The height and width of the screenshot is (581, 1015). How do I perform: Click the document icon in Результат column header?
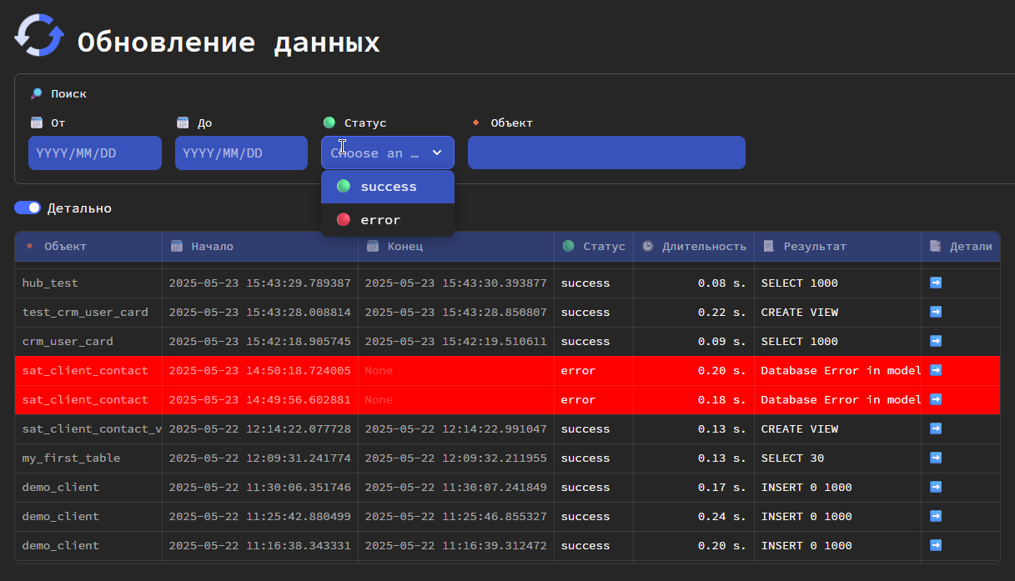coord(768,246)
